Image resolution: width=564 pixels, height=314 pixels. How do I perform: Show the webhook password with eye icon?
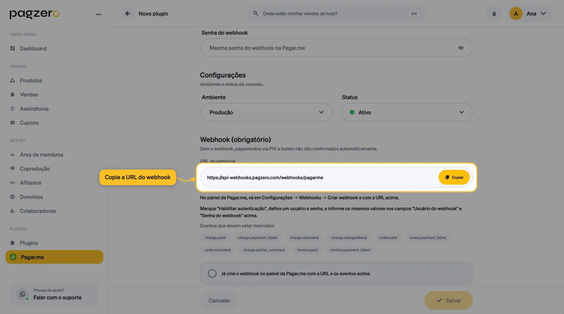pyautogui.click(x=461, y=48)
